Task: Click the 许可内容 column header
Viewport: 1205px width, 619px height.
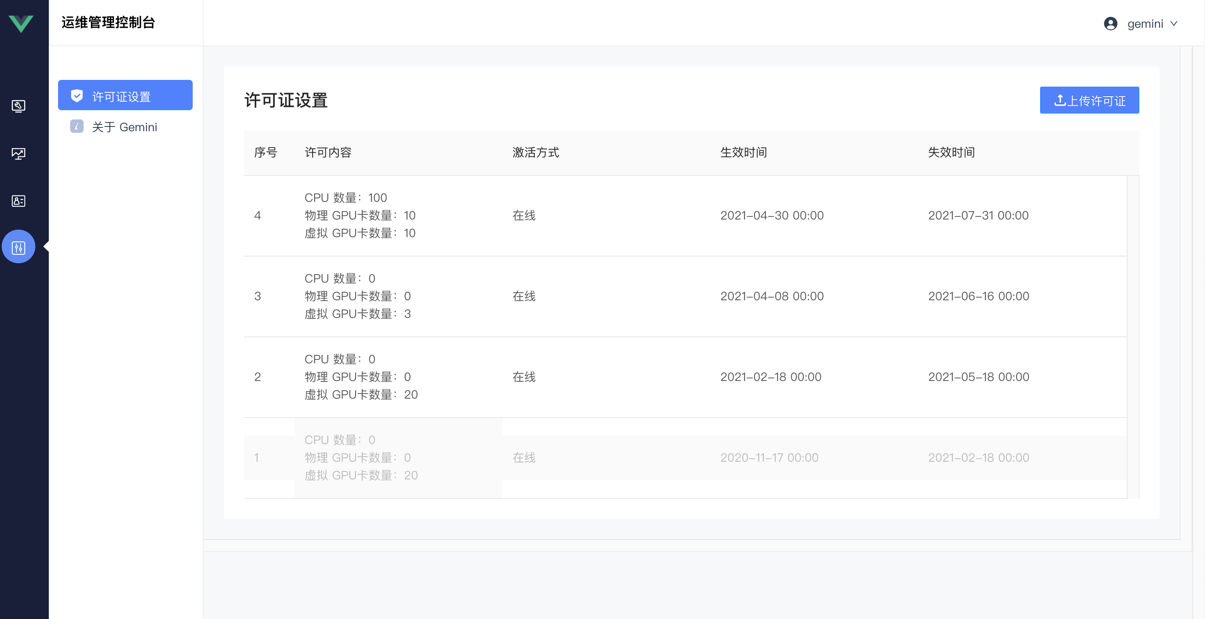Action: pos(328,152)
